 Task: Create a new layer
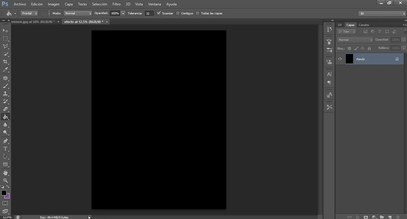point(390,217)
